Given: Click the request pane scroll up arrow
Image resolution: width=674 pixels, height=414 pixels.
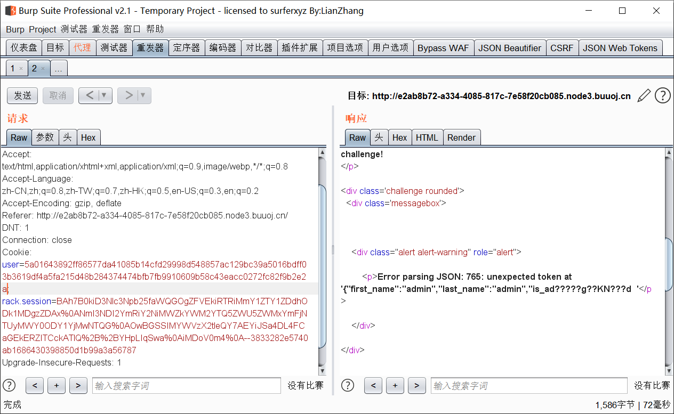Looking at the screenshot, I should coord(322,152).
